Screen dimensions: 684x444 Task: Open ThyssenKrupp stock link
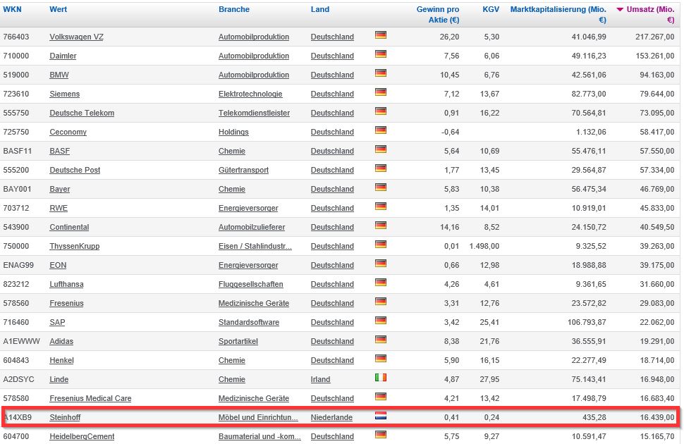click(74, 247)
